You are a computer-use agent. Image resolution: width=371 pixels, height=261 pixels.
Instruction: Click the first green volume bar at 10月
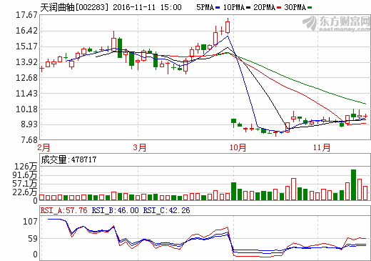(x=234, y=191)
